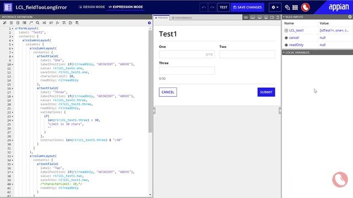Screen dimensions: 353x198
Task: Fold code at line 8 a!textField
Action: (12, 56)
